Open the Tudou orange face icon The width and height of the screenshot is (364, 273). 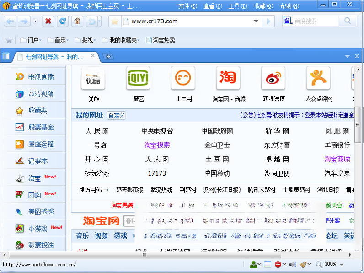183,78
